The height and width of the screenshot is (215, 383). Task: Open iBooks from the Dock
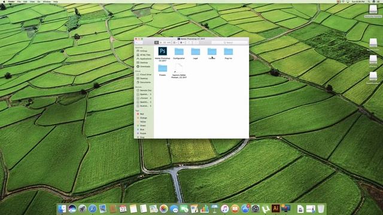(235, 208)
